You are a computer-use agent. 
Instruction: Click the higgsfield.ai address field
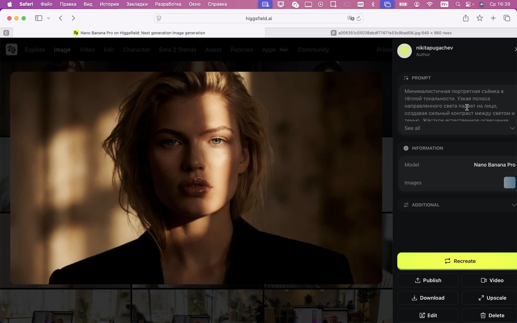(258, 19)
